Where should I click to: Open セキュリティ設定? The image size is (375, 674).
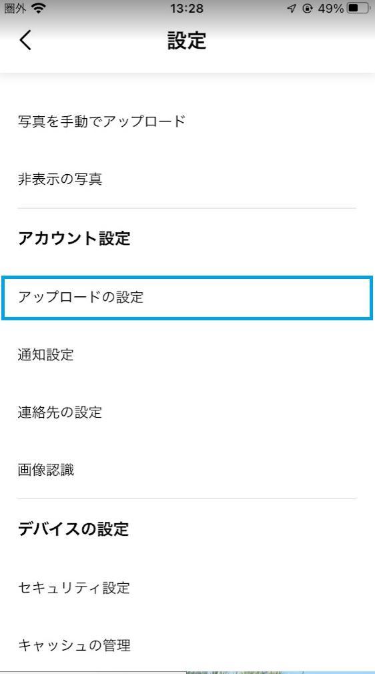coord(187,588)
